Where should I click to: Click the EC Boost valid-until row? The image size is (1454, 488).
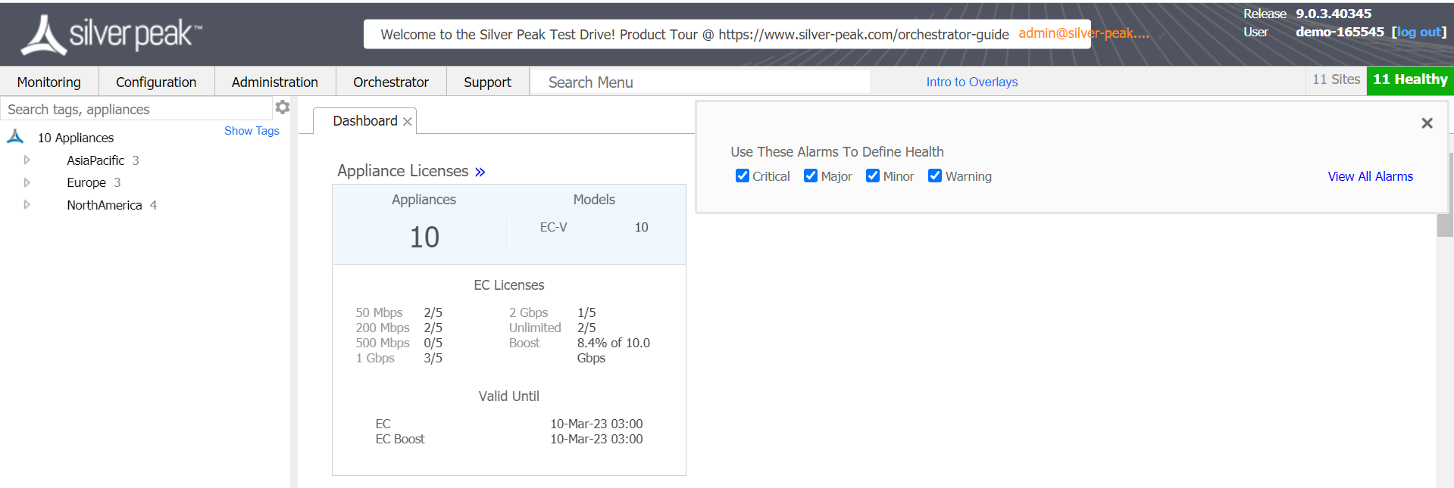coord(509,439)
